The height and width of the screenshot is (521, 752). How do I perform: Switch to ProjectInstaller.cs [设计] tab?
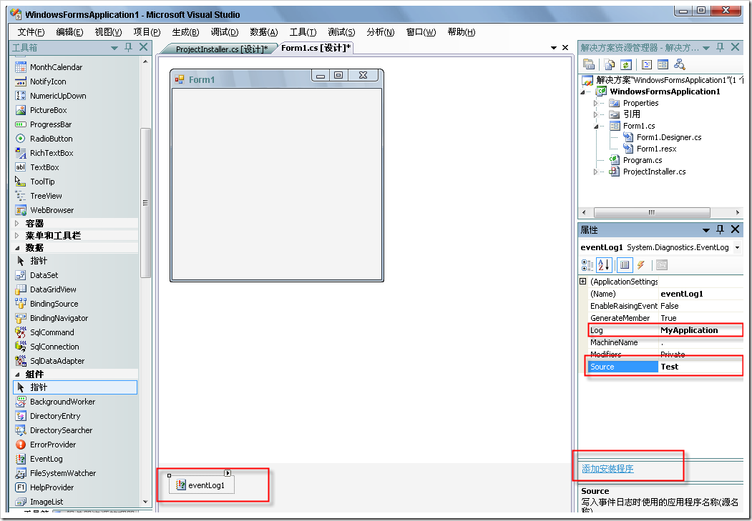point(222,49)
